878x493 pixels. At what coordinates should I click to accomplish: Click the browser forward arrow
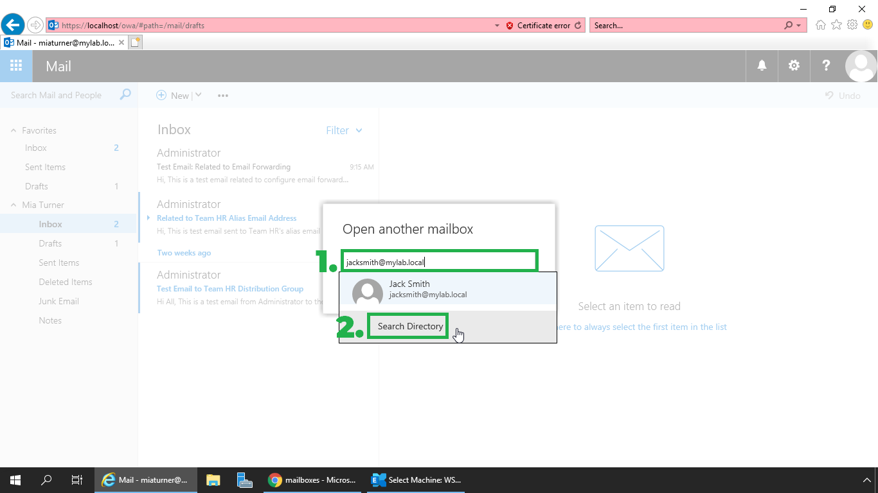[35, 25]
